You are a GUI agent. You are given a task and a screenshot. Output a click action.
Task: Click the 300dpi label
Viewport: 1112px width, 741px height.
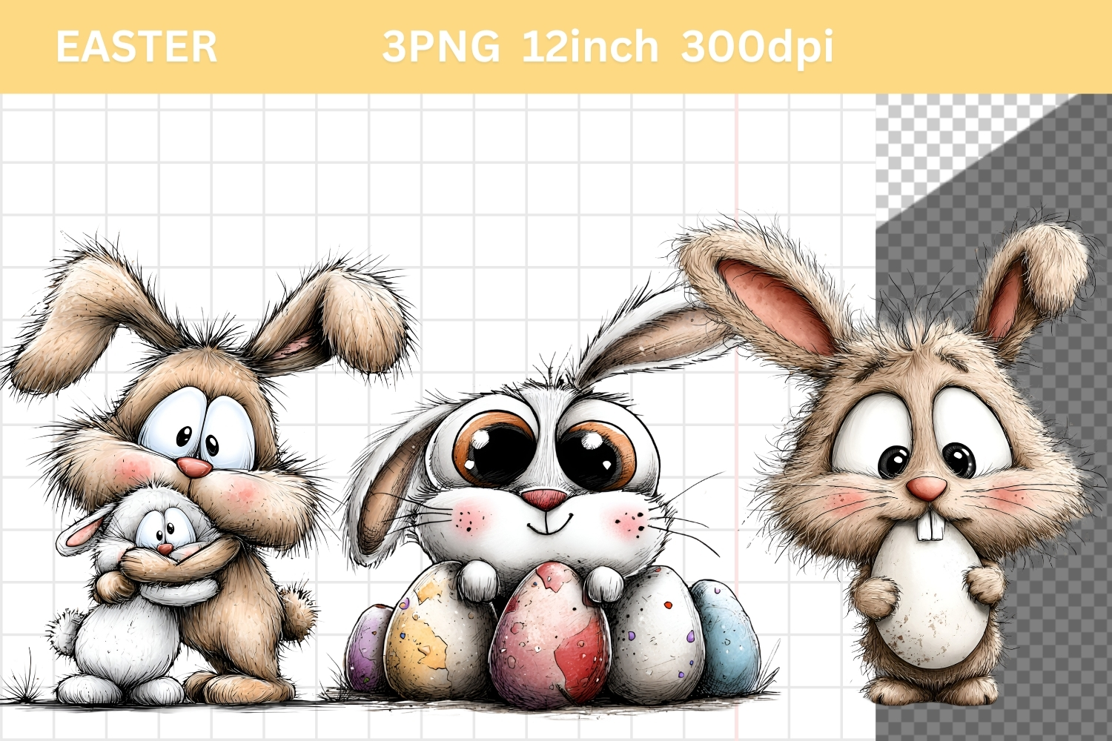757,47
